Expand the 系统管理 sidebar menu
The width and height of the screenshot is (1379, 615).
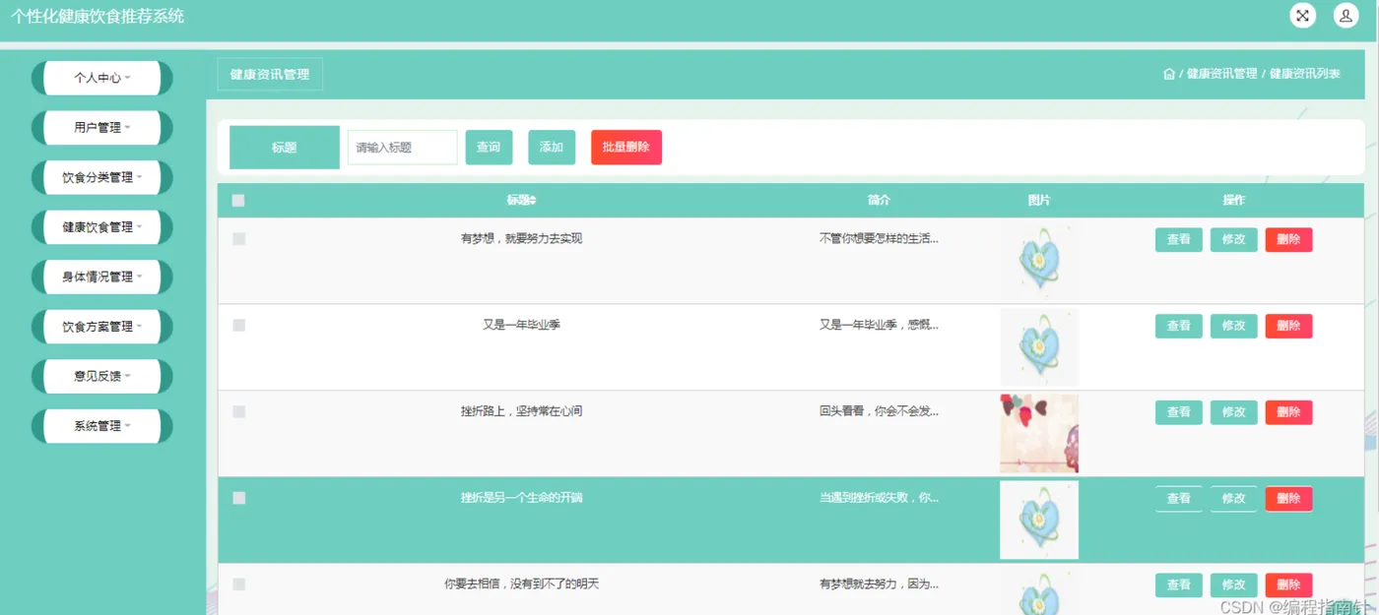tap(102, 426)
